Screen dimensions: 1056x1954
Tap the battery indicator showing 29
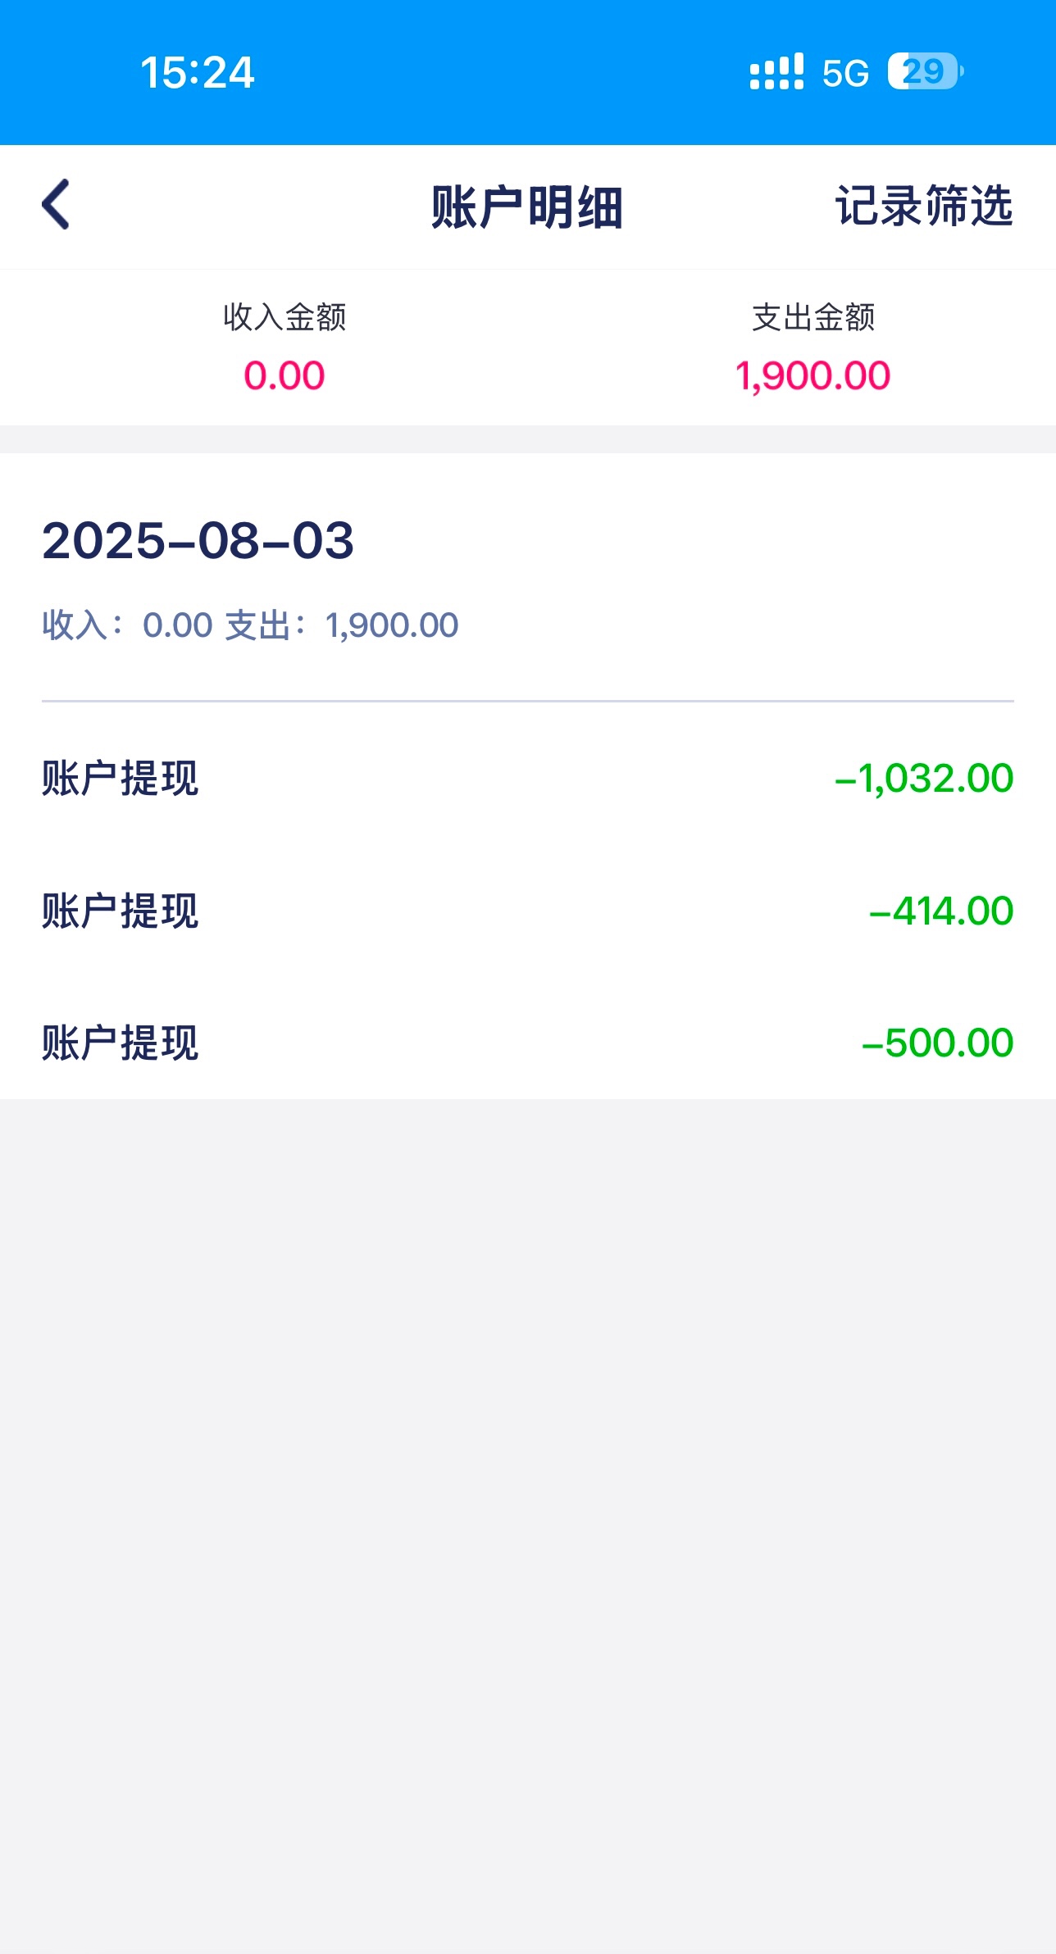pos(925,72)
